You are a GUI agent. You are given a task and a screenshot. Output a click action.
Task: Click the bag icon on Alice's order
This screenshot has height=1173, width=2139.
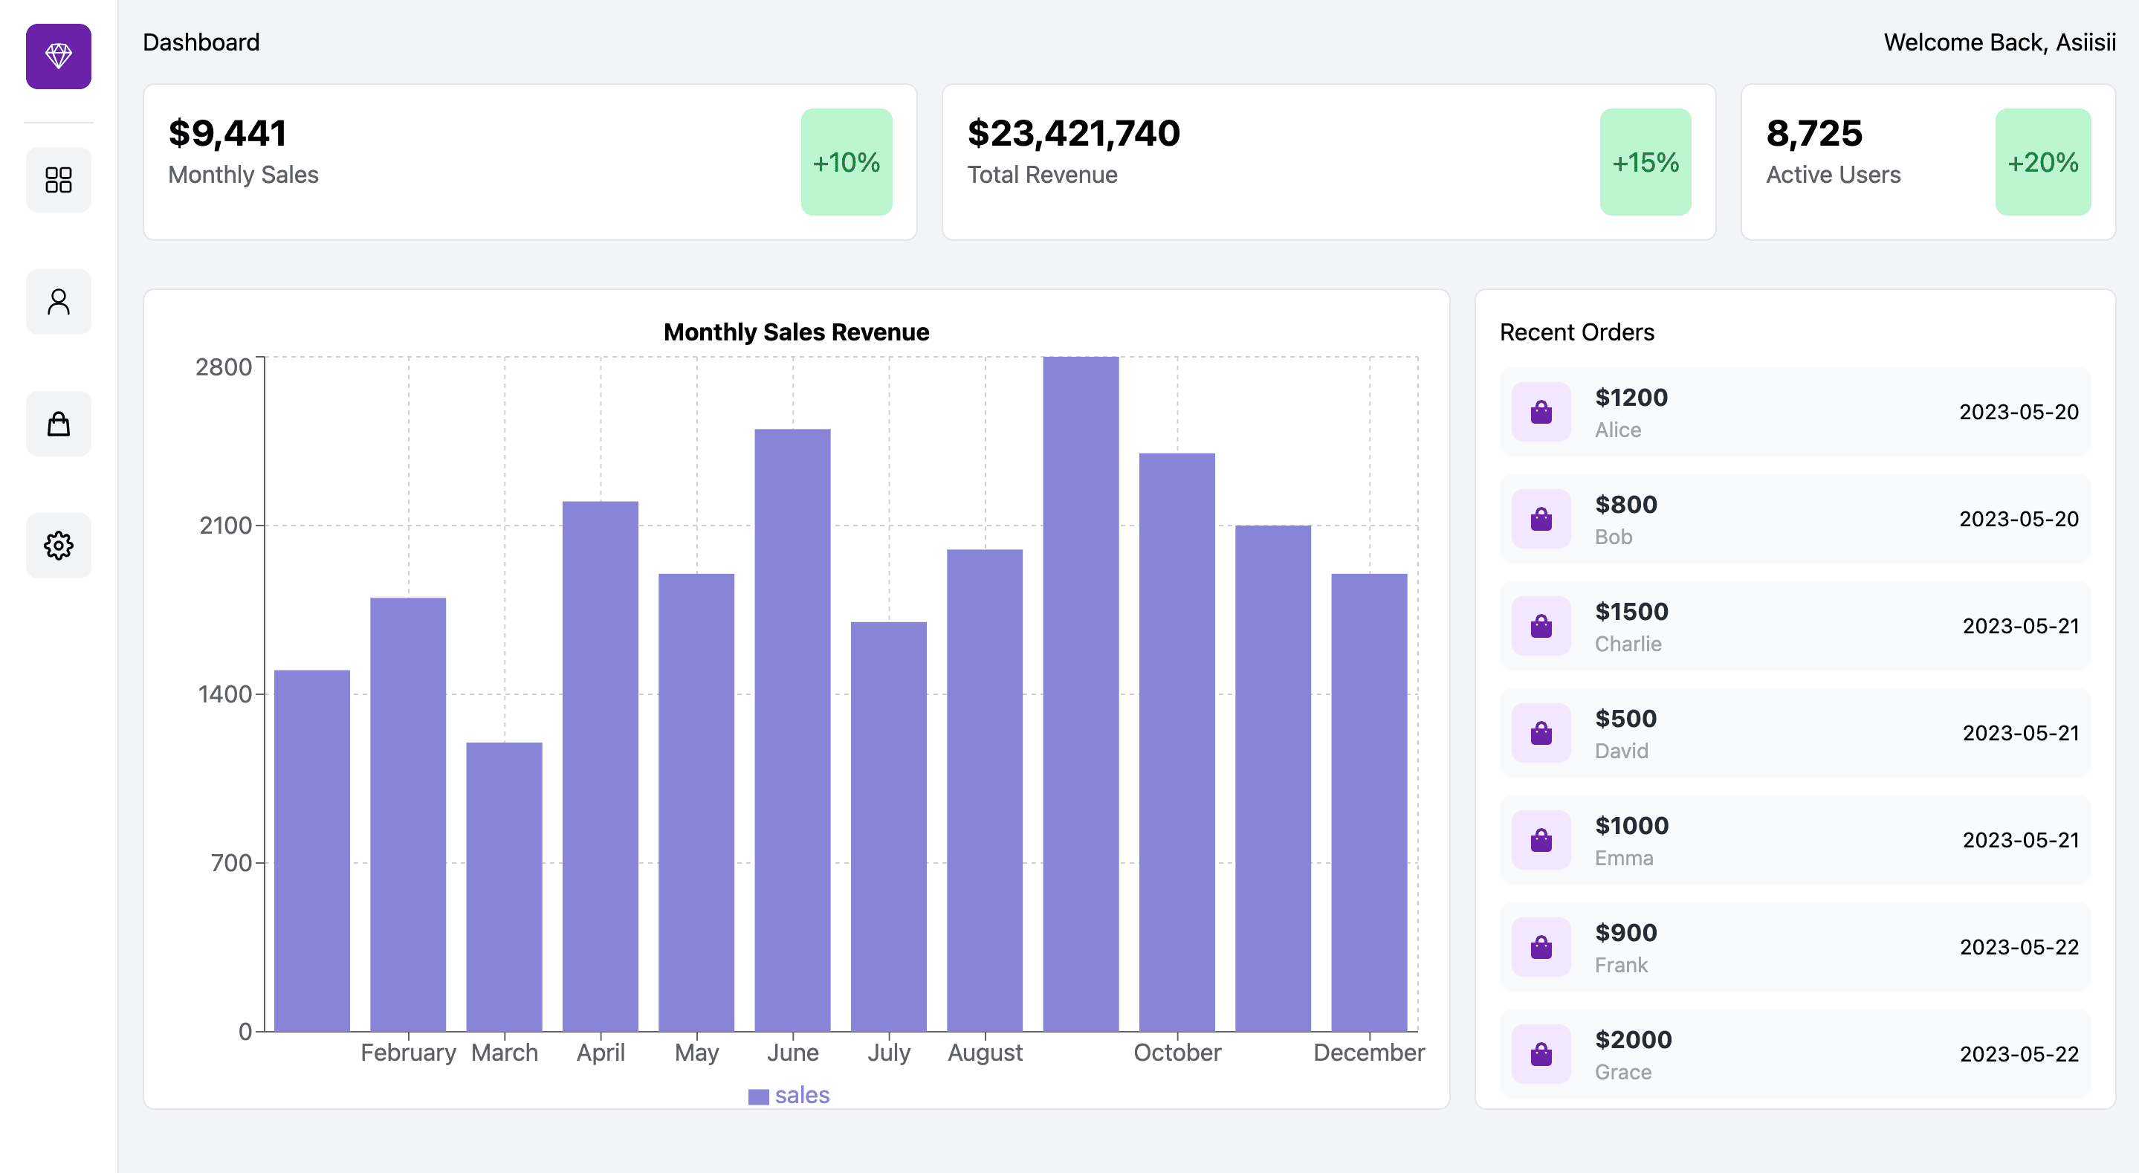(1541, 412)
